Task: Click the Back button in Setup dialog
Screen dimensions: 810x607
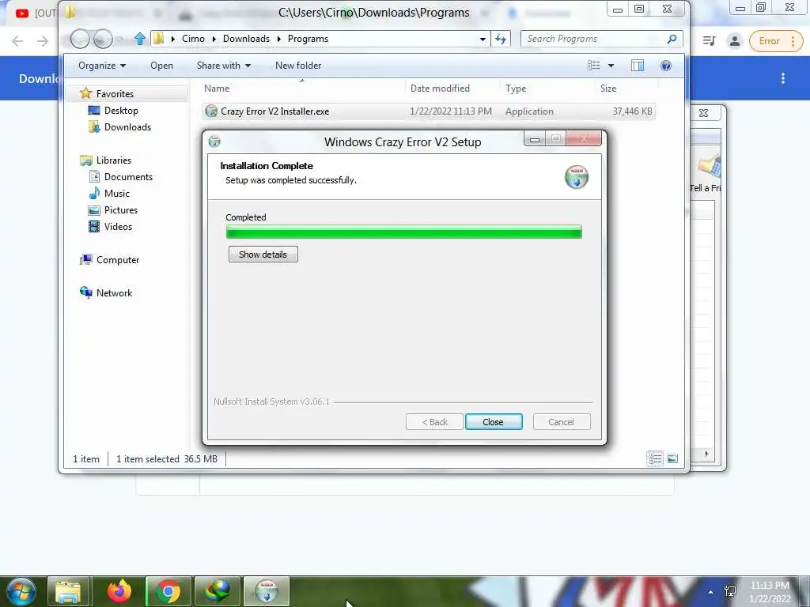Action: click(x=434, y=422)
